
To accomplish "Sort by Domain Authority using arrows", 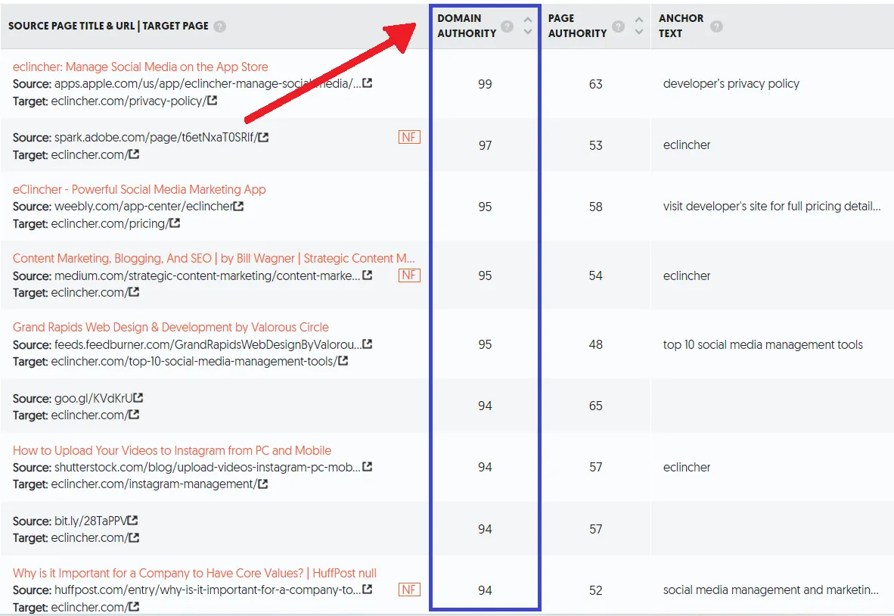I will (x=528, y=26).
